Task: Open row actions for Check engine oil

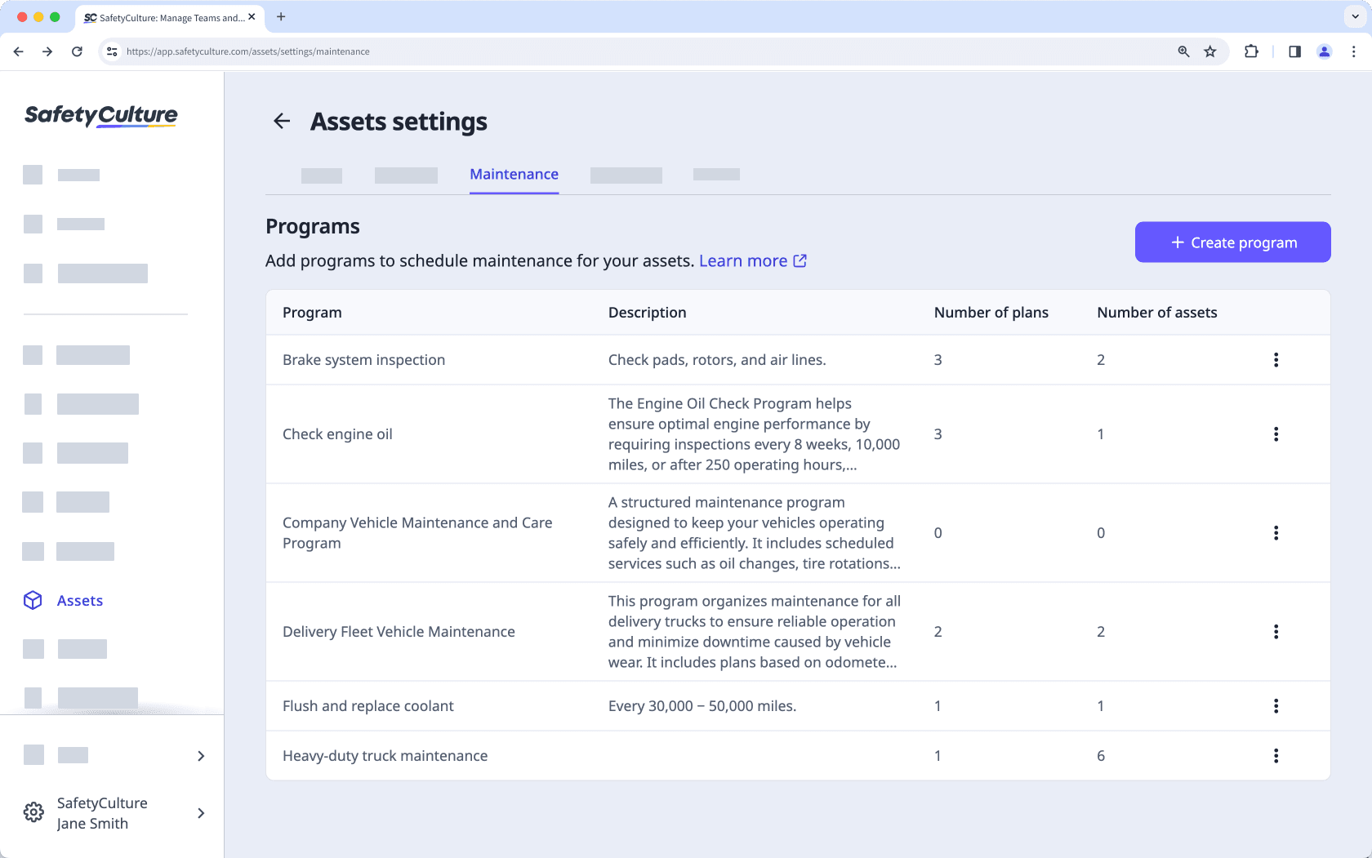Action: (1276, 434)
